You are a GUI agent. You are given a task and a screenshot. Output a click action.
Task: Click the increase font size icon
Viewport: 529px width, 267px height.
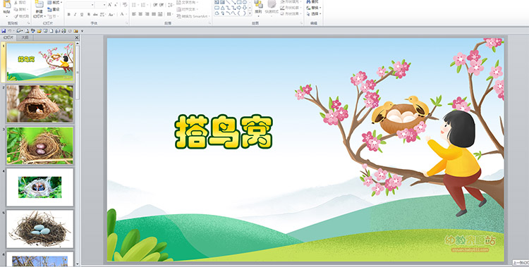[x=110, y=5]
